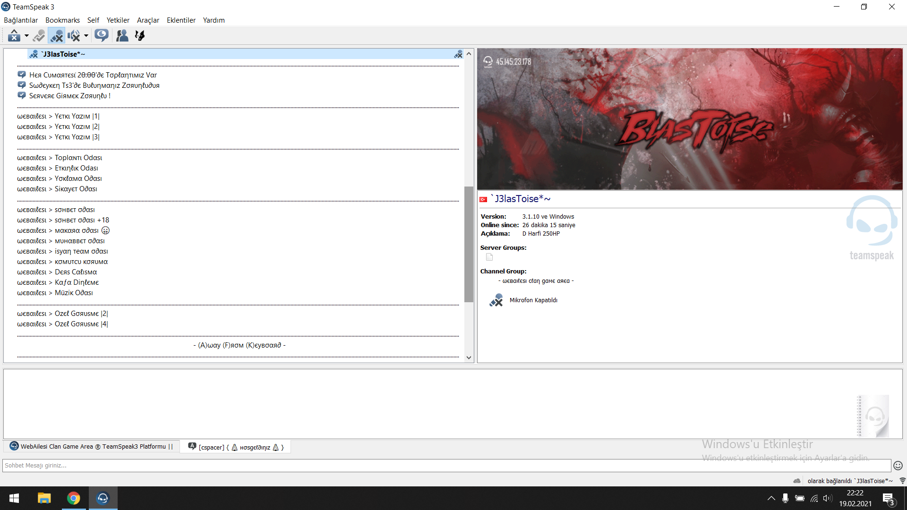Select the isyαη тeαм σδαsι channel

(x=63, y=251)
